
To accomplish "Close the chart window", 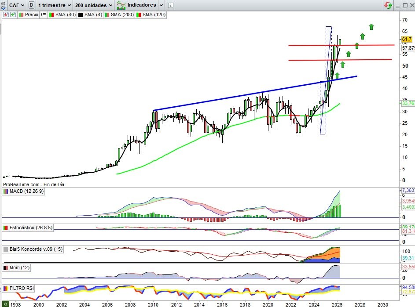I will (412, 5).
